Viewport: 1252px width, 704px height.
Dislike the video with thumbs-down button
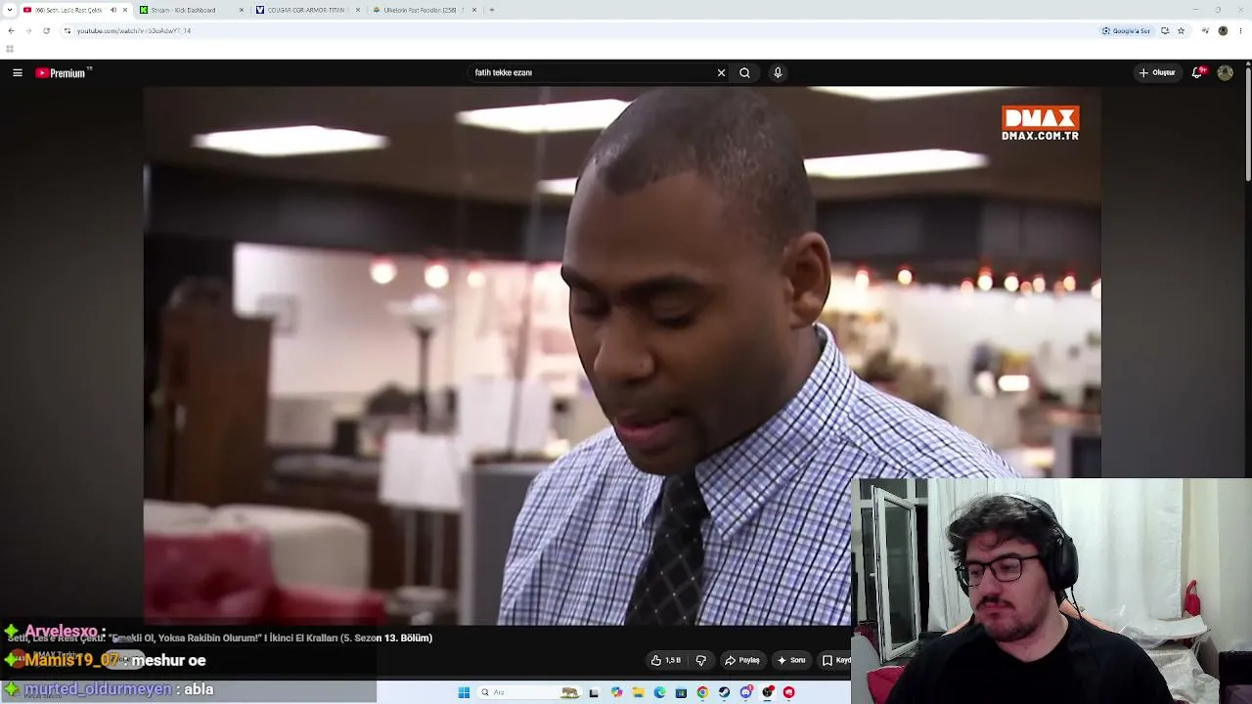coord(700,660)
